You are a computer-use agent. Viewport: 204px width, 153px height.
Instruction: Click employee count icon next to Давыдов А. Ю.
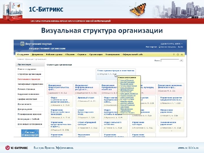click(x=65, y=93)
